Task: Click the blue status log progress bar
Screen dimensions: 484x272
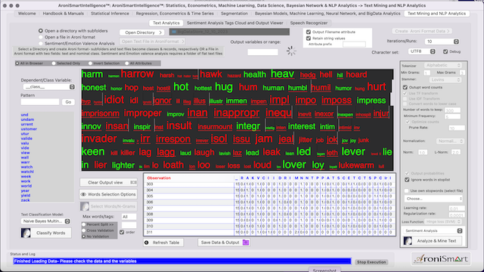Action: point(182,261)
